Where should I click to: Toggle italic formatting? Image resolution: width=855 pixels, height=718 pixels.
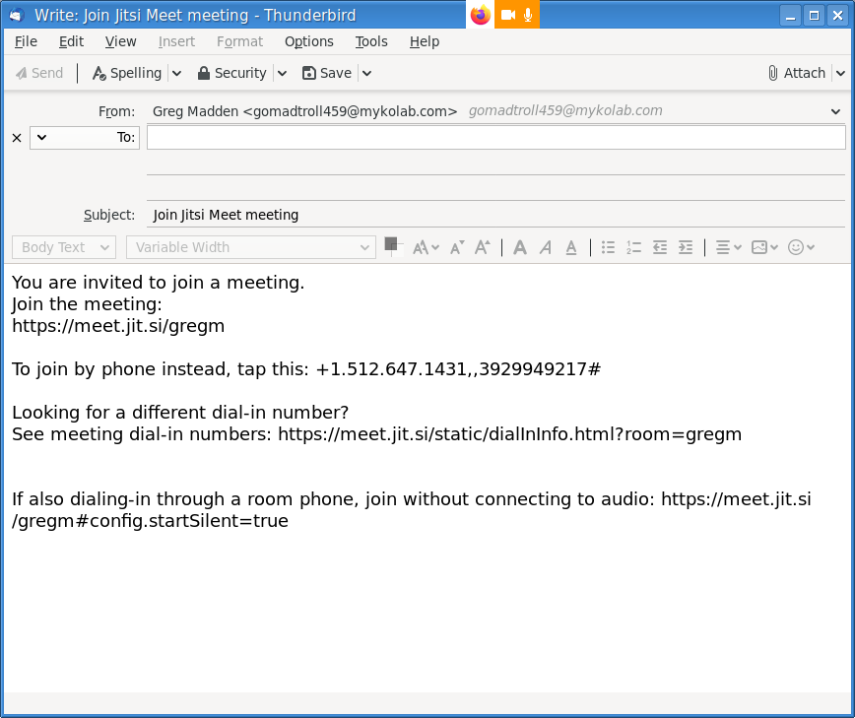point(546,247)
